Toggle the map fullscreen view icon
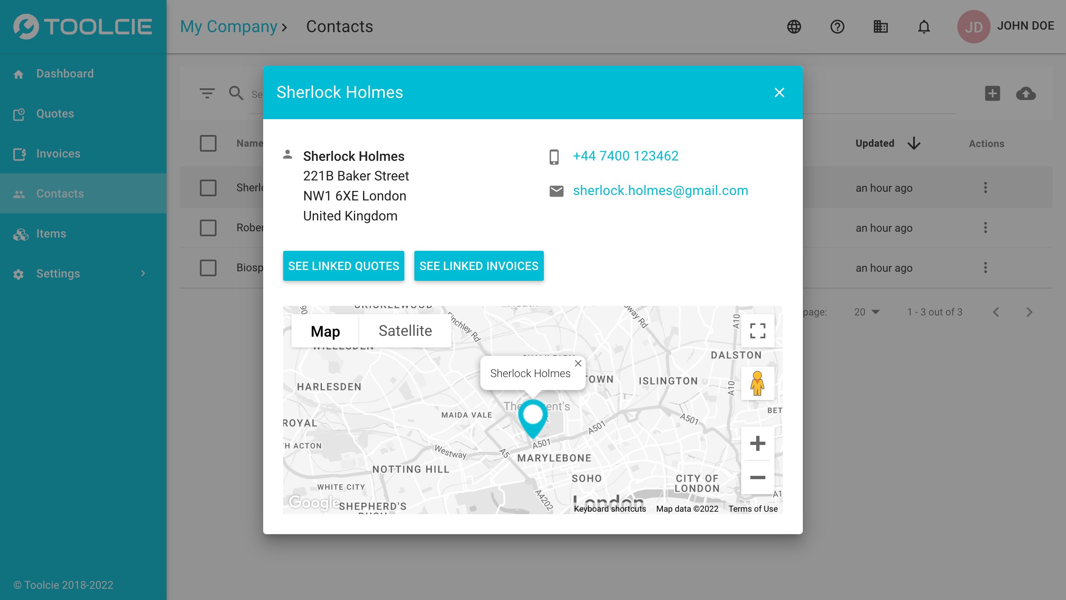This screenshot has height=600, width=1066. (x=757, y=331)
